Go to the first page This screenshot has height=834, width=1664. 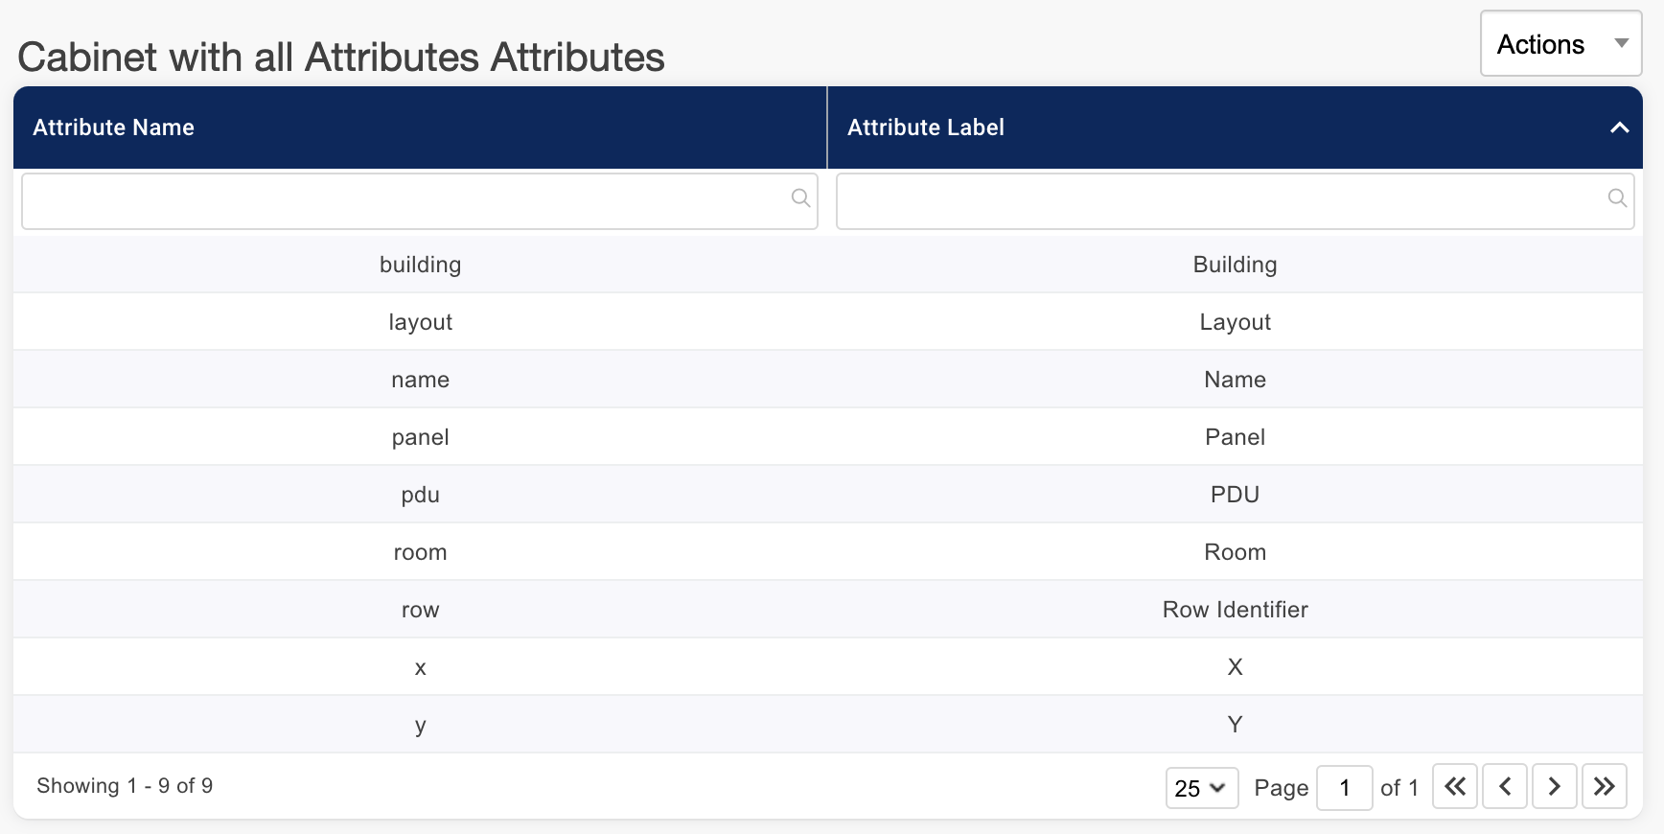tap(1454, 787)
